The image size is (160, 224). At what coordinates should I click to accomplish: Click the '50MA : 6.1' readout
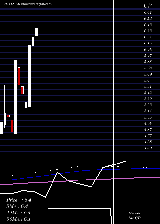19,219
